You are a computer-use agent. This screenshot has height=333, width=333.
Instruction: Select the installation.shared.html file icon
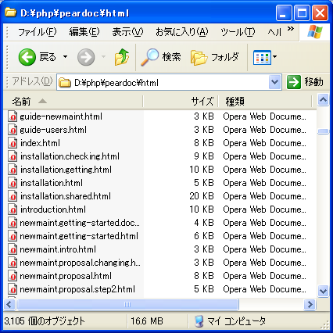[x=13, y=196]
